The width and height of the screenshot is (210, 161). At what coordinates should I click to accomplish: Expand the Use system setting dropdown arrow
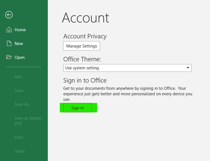pyautogui.click(x=188, y=68)
